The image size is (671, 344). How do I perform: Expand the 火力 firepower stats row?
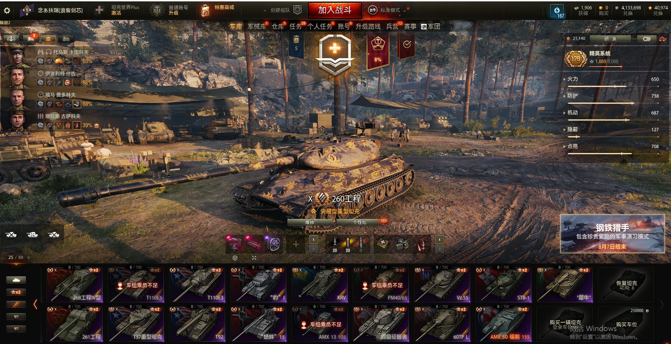click(611, 80)
